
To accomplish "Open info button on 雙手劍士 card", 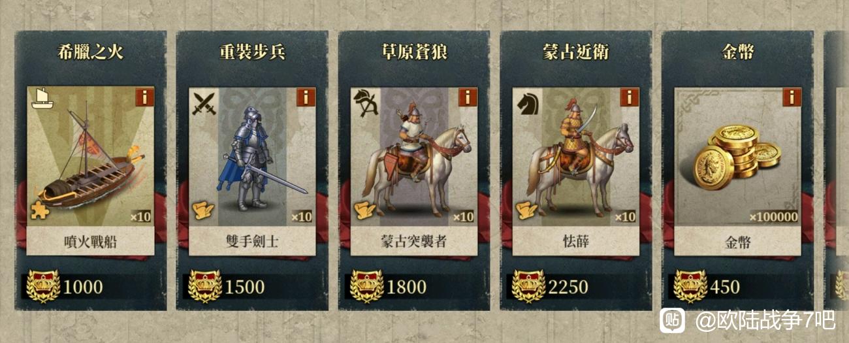I will click(306, 97).
